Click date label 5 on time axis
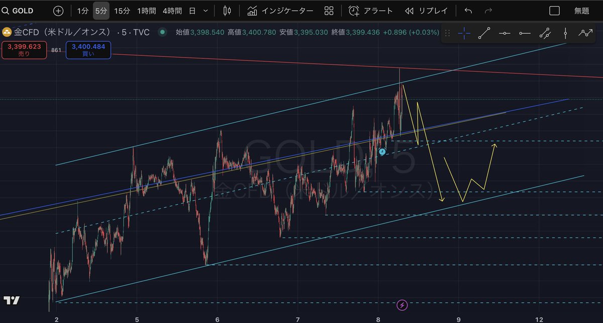603x323 pixels. (137, 319)
